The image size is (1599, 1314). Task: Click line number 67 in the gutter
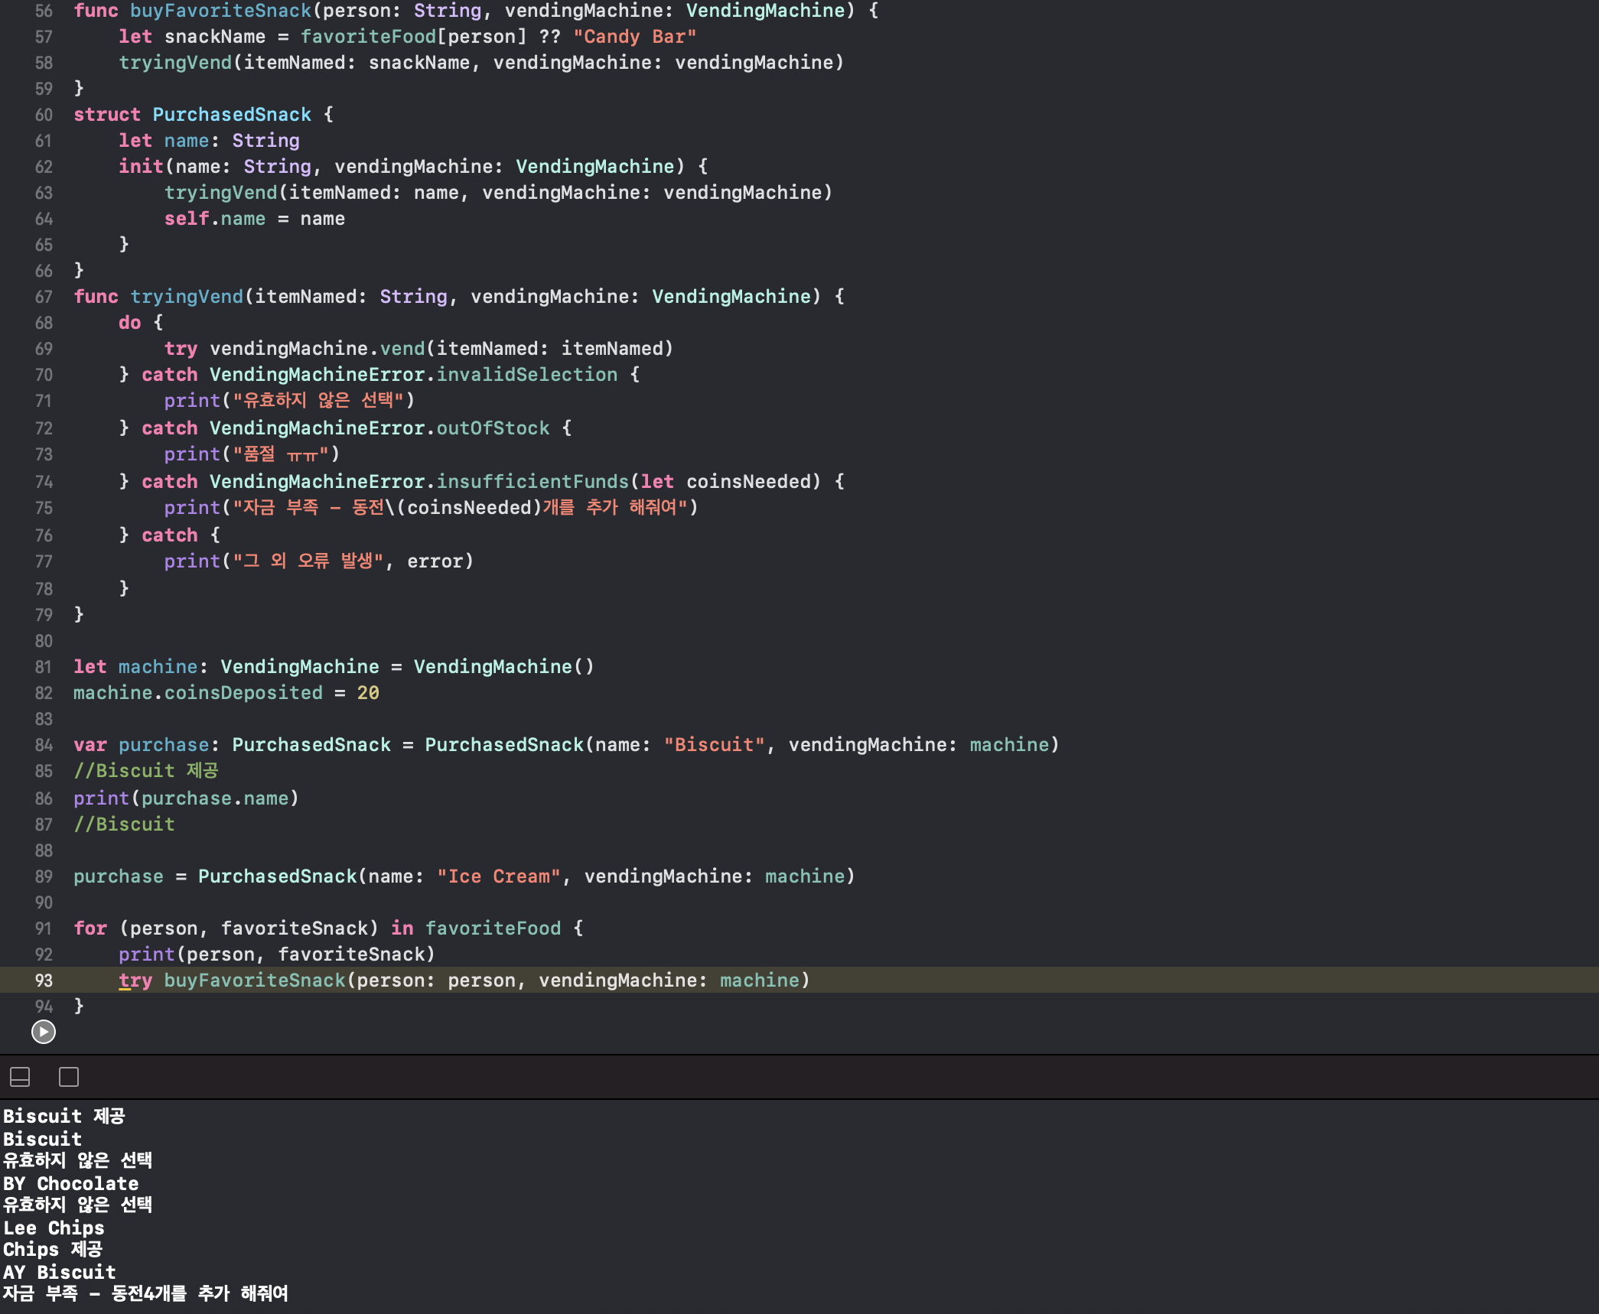[x=44, y=297]
